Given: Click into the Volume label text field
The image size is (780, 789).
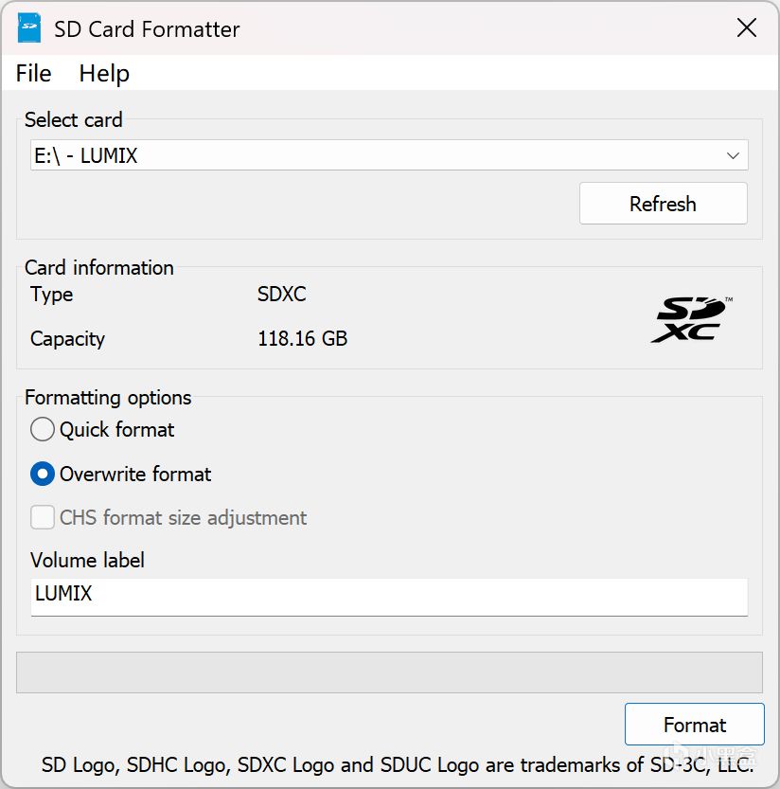Looking at the screenshot, I should [389, 596].
